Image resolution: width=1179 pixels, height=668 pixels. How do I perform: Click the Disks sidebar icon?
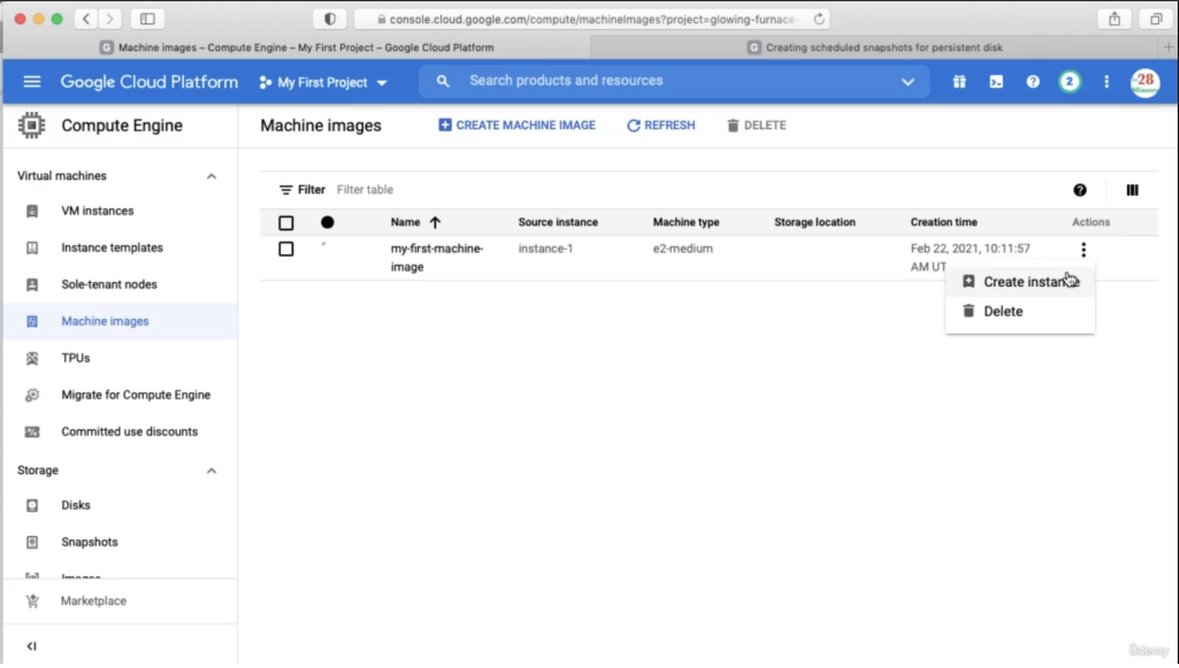[32, 505]
